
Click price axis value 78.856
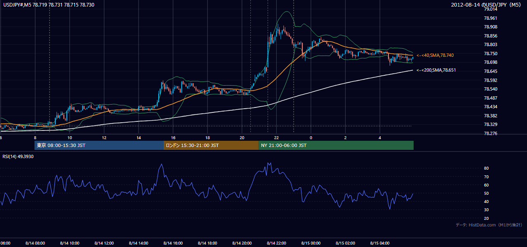point(491,36)
